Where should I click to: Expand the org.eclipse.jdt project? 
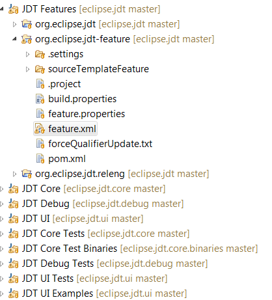[x=14, y=24]
